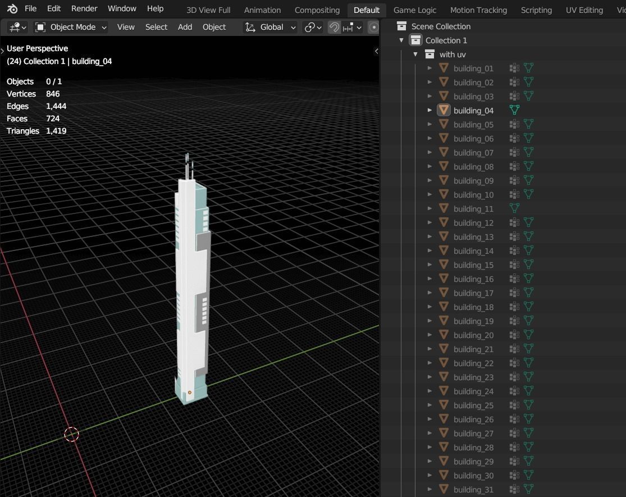Click mesh data icon beside building_04
Viewport: 626px width, 497px height.
pyautogui.click(x=515, y=110)
